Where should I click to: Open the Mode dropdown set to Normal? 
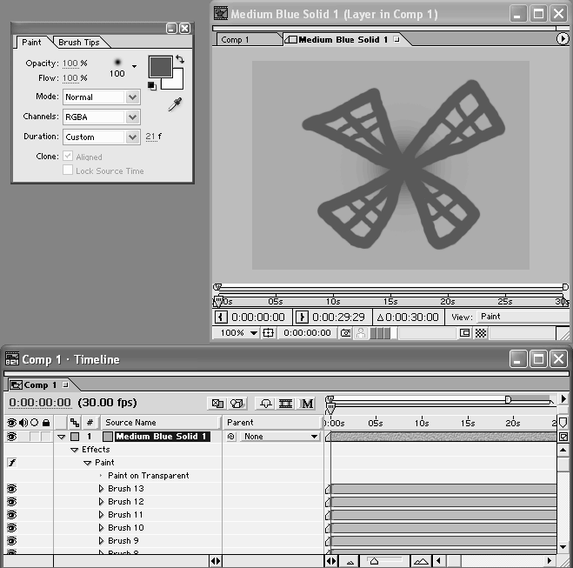click(x=101, y=97)
